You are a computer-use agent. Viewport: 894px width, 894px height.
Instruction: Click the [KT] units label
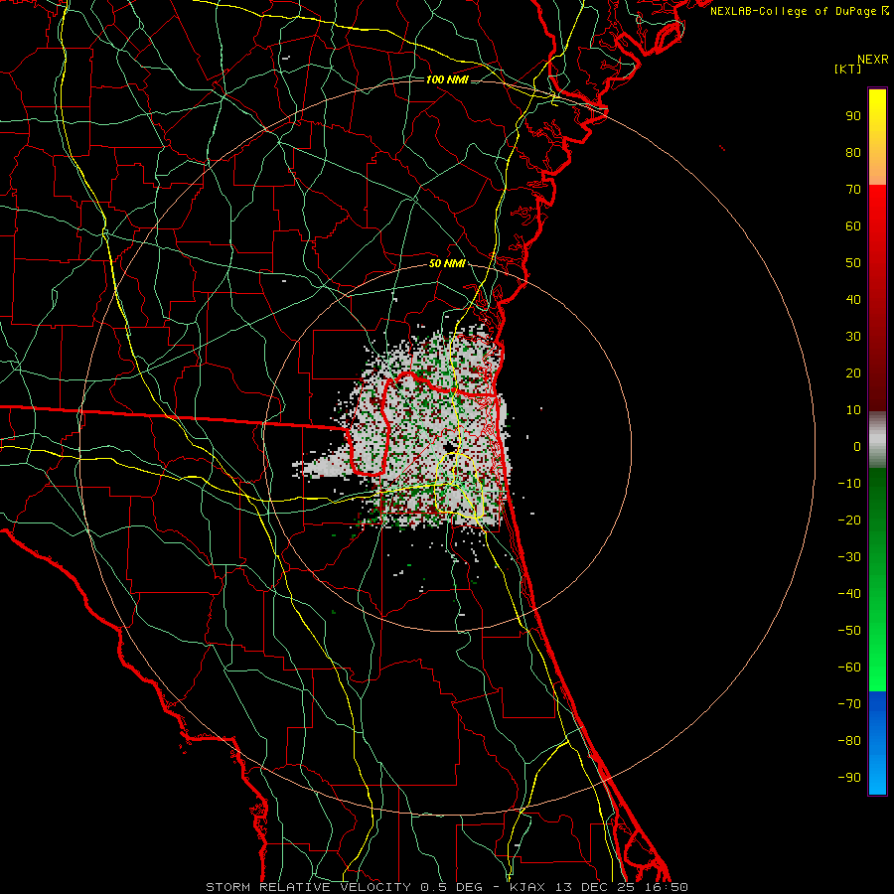click(847, 69)
